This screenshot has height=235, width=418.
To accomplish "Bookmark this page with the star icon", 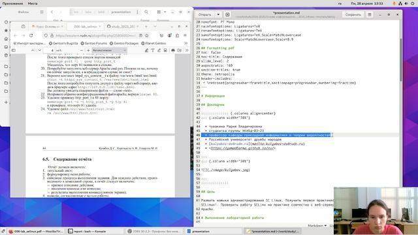I will pos(146,35).
